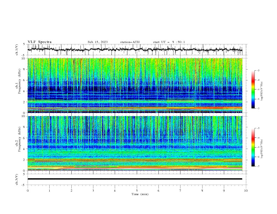277x214 pixels.
Task: Click the ch.2 colorbar 'log(PSD)(V²/Hz)' label
Action: [x=262, y=149]
